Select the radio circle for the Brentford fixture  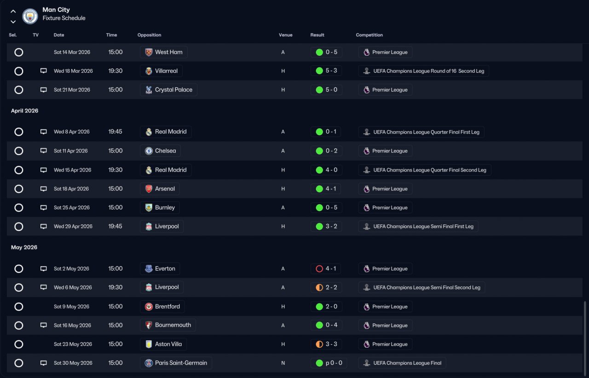point(19,306)
